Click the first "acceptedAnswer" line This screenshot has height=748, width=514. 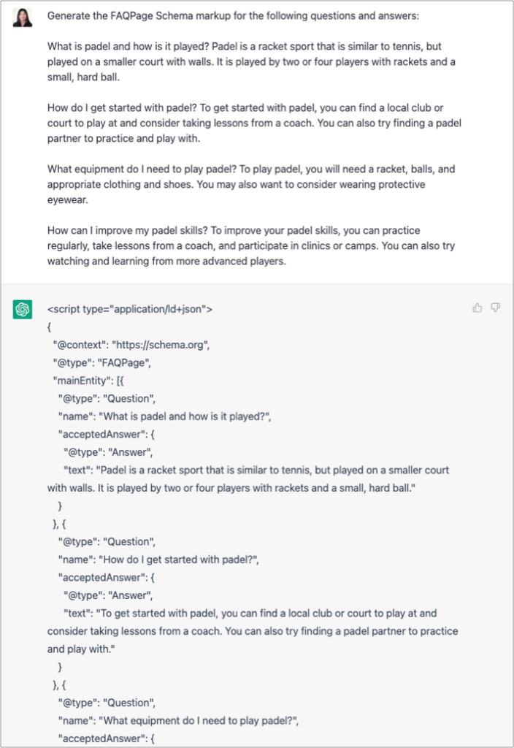(107, 435)
